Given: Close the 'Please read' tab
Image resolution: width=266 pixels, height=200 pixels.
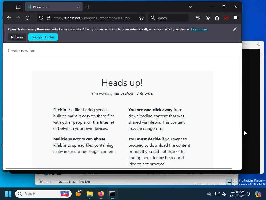Looking at the screenshot, I should (78, 7).
